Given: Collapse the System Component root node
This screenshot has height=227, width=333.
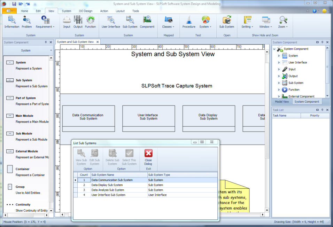Looking at the screenshot, I should tap(274, 49).
